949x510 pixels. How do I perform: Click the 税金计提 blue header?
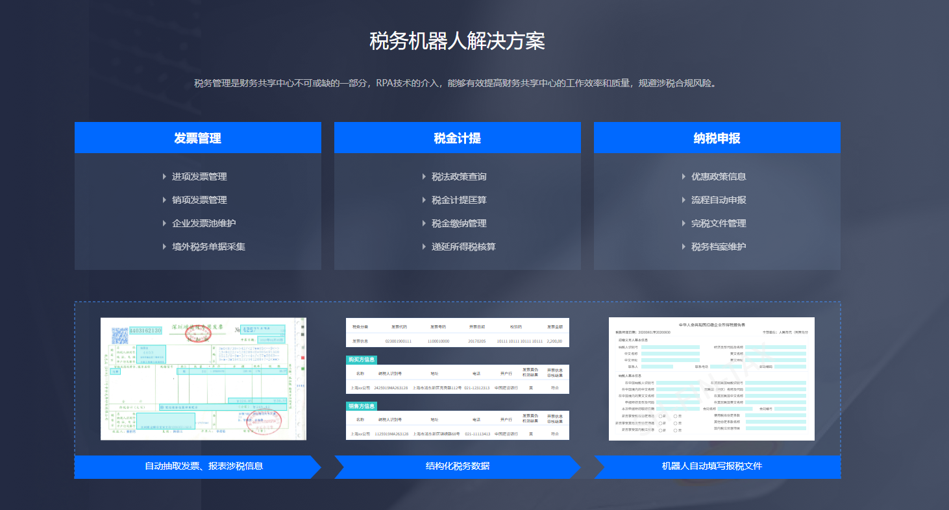(458, 137)
